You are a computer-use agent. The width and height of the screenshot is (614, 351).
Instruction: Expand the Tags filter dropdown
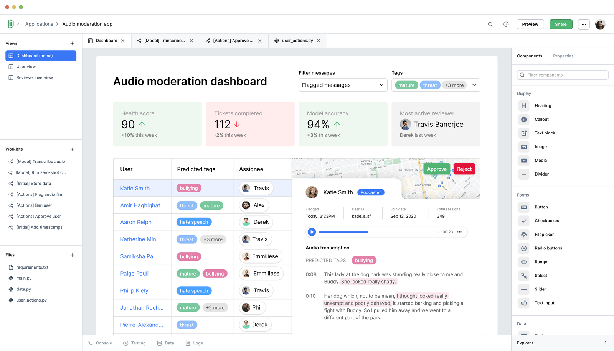474,85
